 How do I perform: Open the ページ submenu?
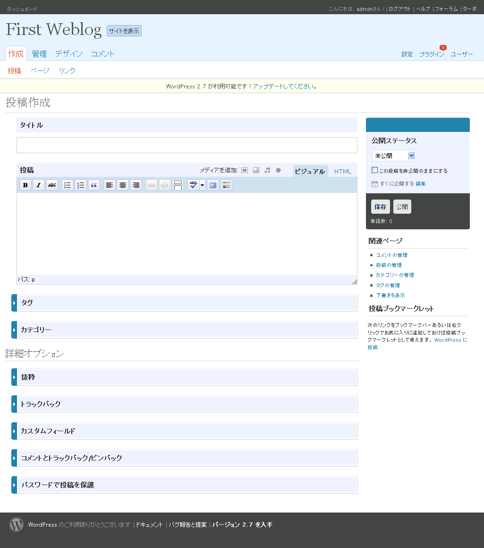click(40, 70)
